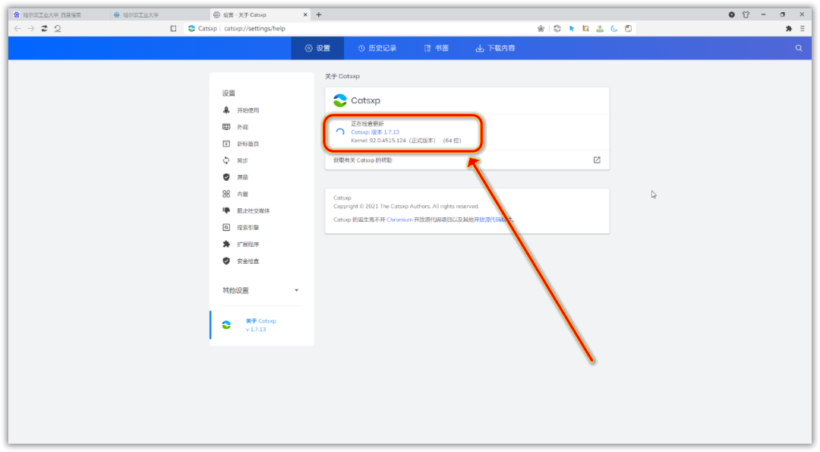
Task: Click the 正在检查更新 status text
Action: point(367,124)
